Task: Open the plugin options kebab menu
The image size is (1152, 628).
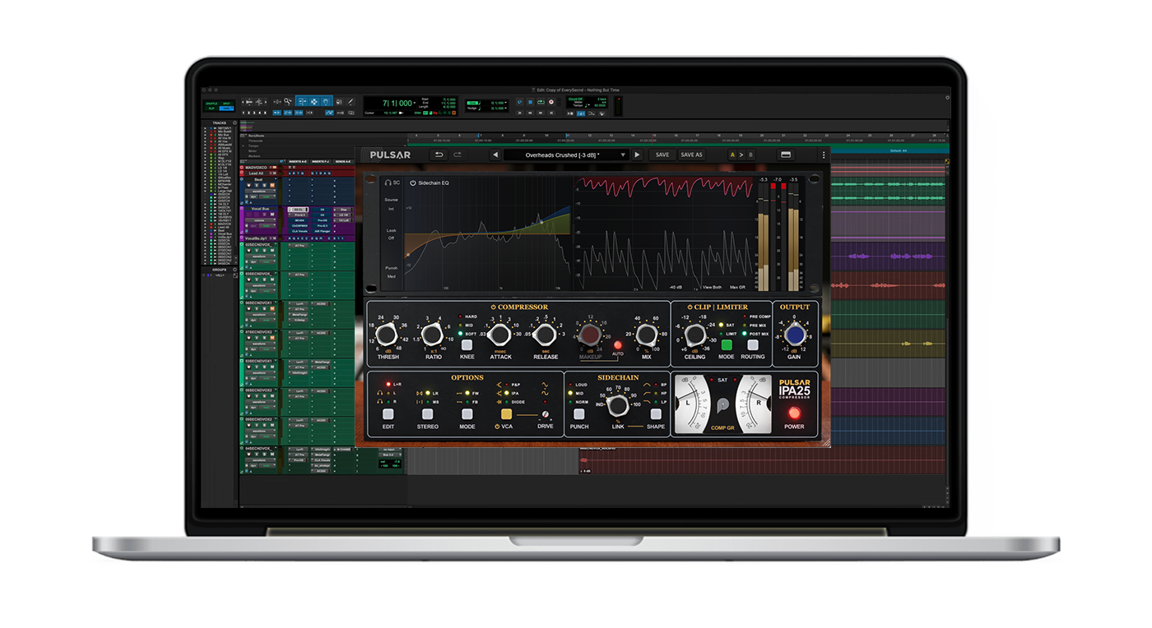Action: 825,155
